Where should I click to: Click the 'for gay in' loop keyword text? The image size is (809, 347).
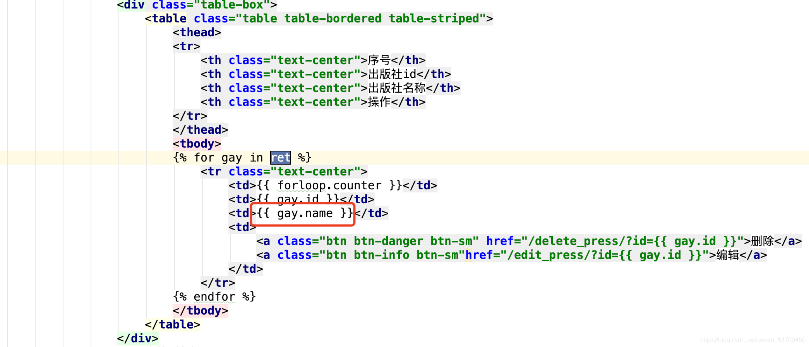[x=228, y=158]
